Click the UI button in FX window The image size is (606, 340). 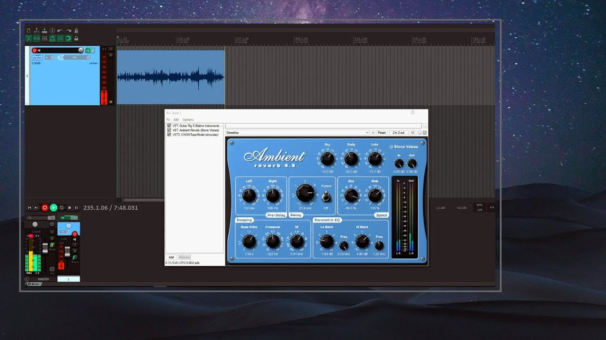tap(412, 133)
